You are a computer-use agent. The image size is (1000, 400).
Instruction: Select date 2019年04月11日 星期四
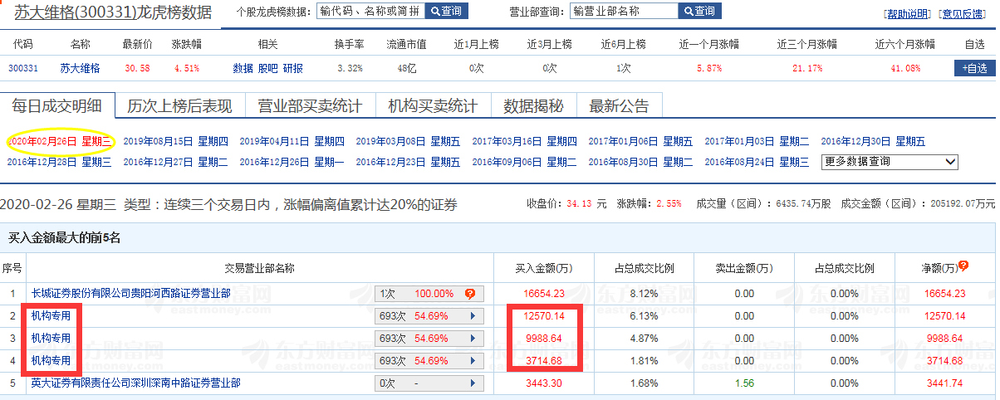[292, 141]
